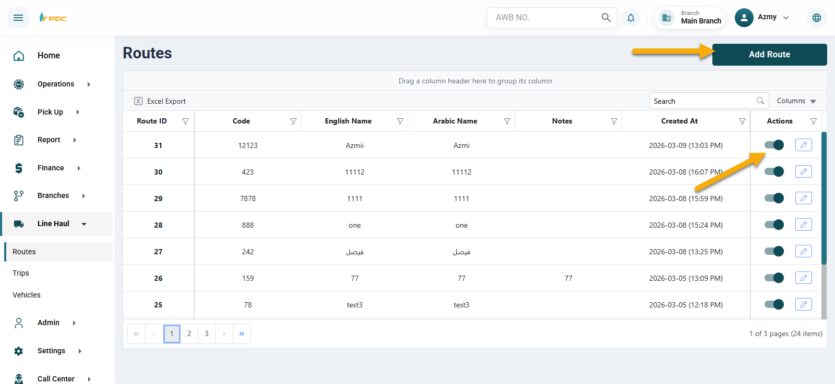This screenshot has width=835, height=384.
Task: Click the Home house icon in sidebar
Action: point(19,56)
